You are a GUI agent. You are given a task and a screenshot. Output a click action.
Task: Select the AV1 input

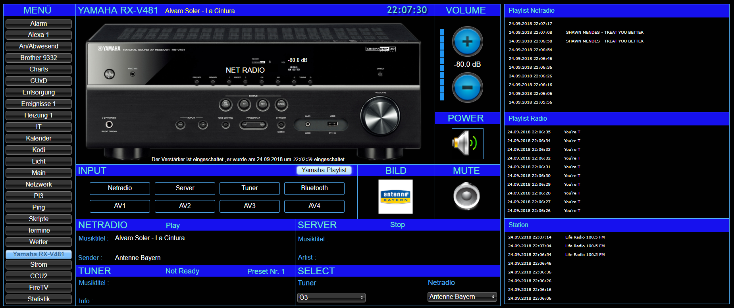120,206
